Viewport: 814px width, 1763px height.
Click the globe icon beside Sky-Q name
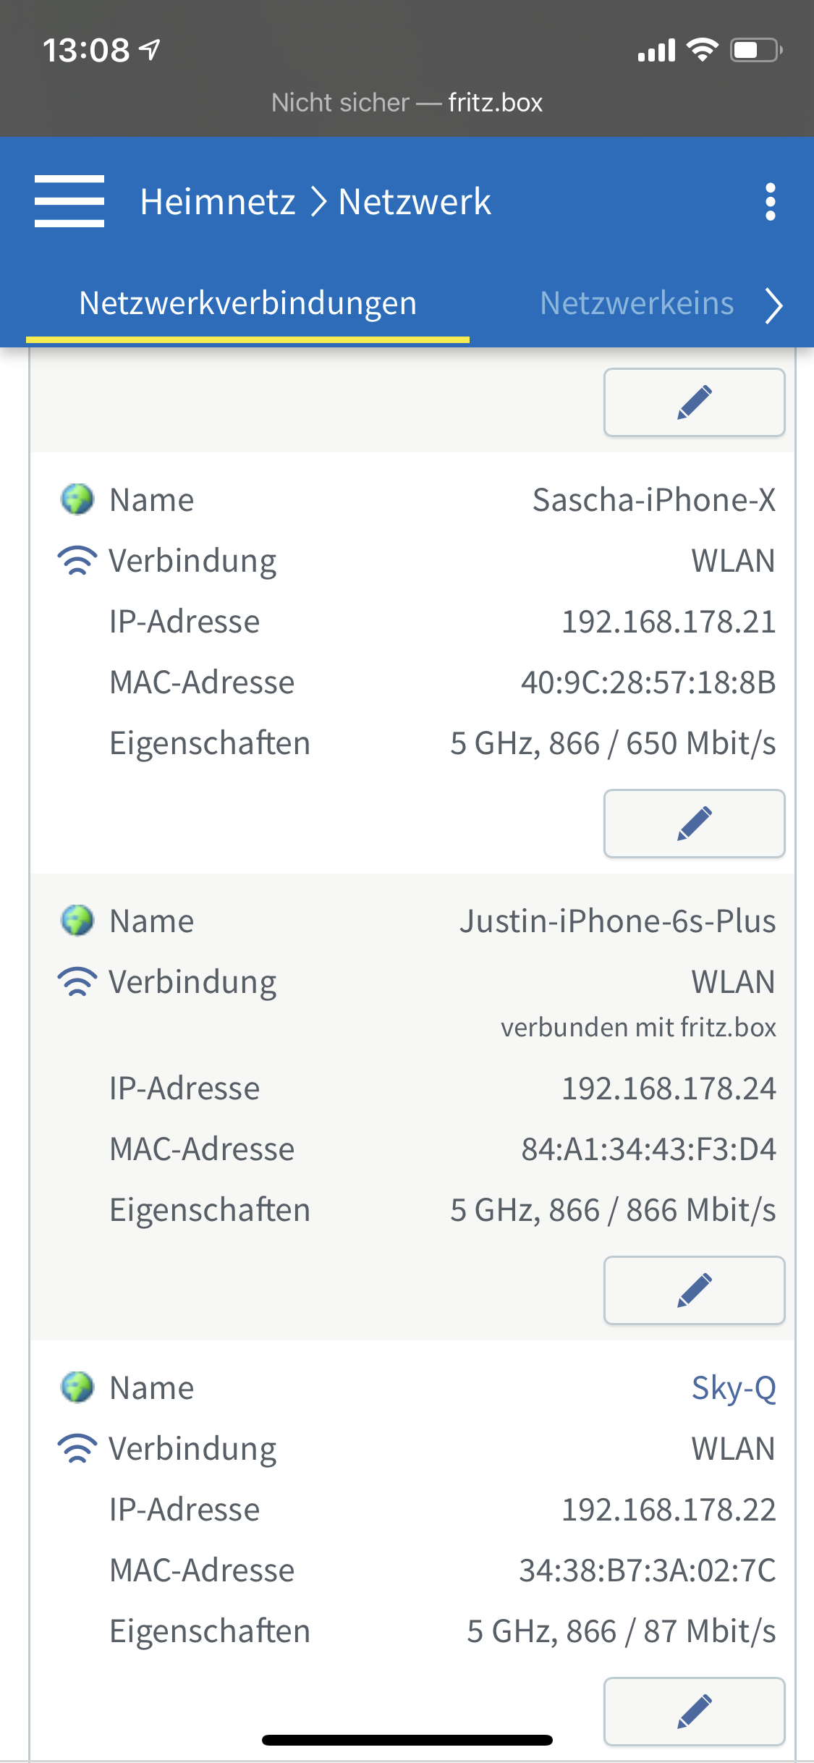tap(77, 1387)
